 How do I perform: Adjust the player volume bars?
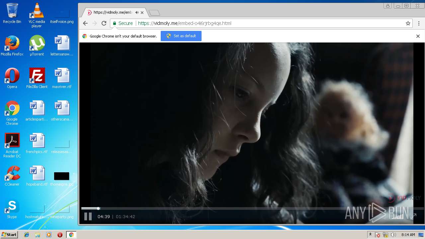(397, 216)
